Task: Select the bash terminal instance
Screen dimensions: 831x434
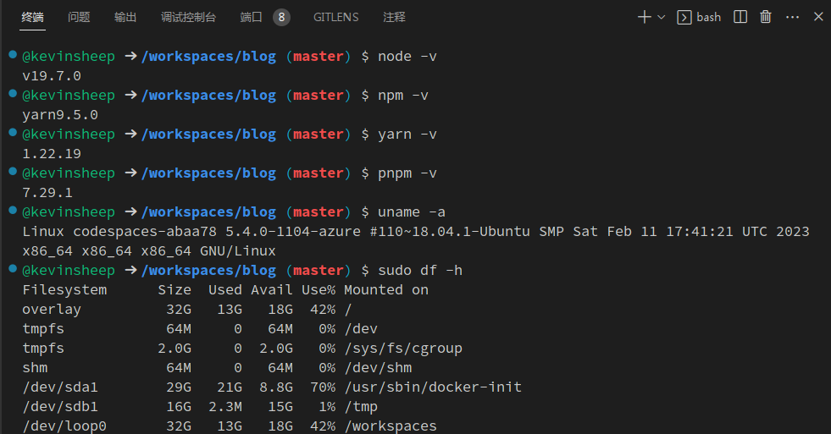Action: tap(700, 17)
